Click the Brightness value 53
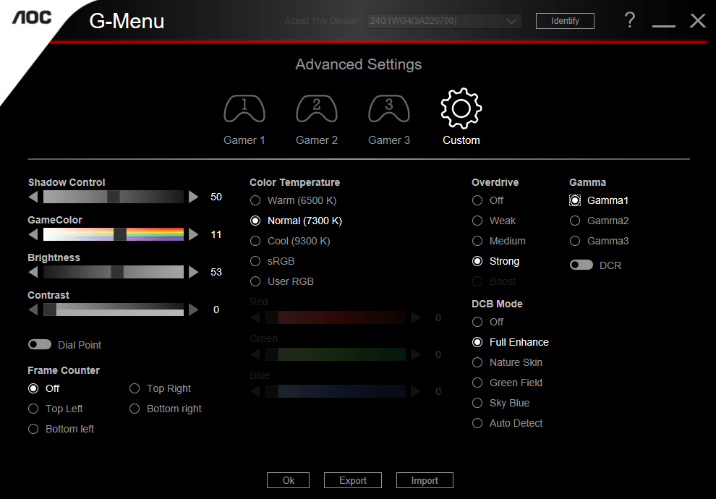The width and height of the screenshot is (716, 499). click(216, 272)
